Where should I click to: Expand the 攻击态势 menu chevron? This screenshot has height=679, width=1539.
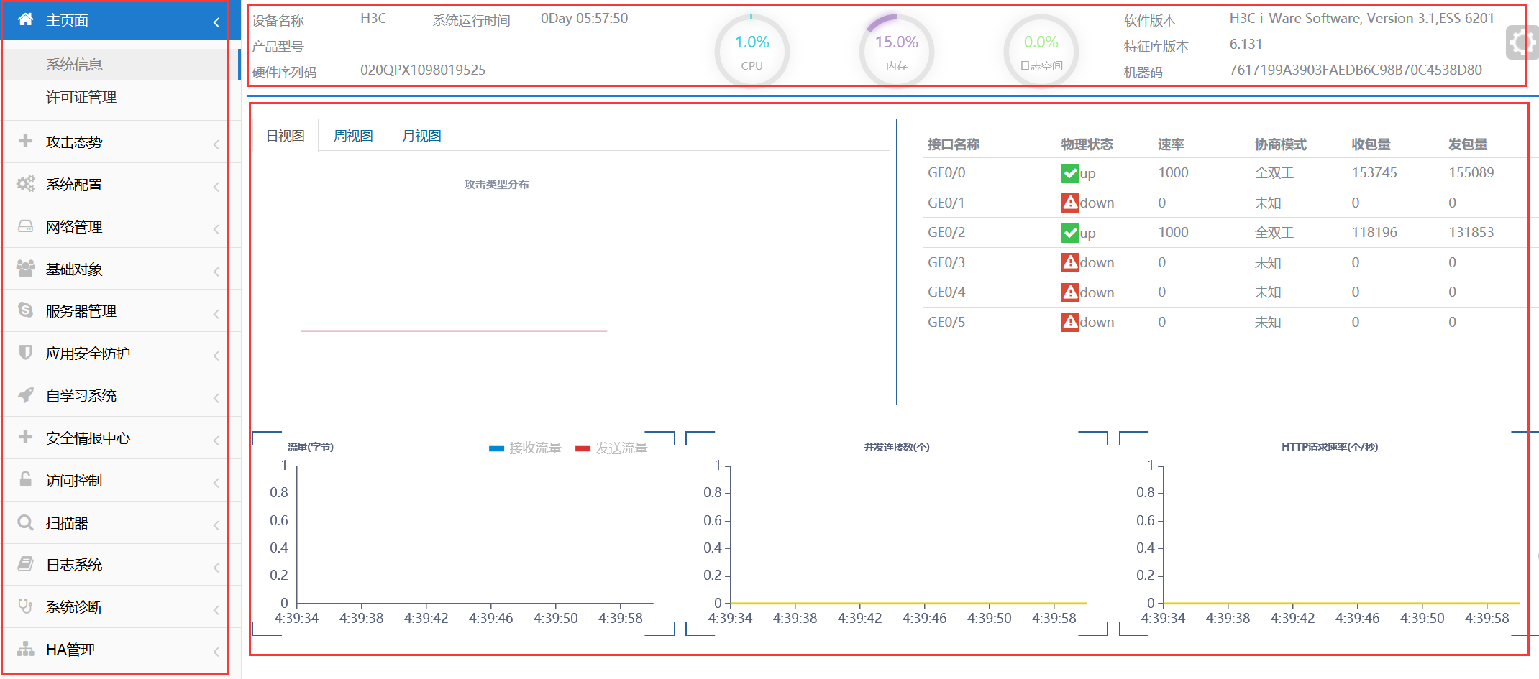tap(216, 144)
